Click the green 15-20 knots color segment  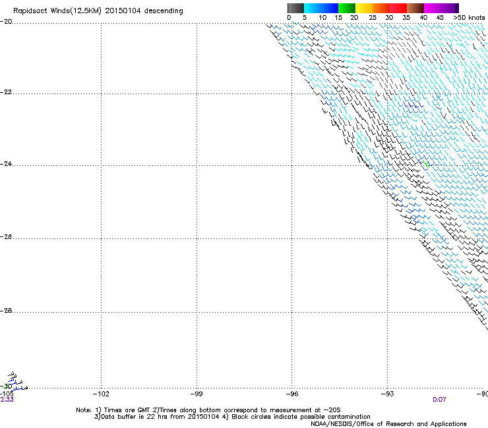[x=347, y=8]
